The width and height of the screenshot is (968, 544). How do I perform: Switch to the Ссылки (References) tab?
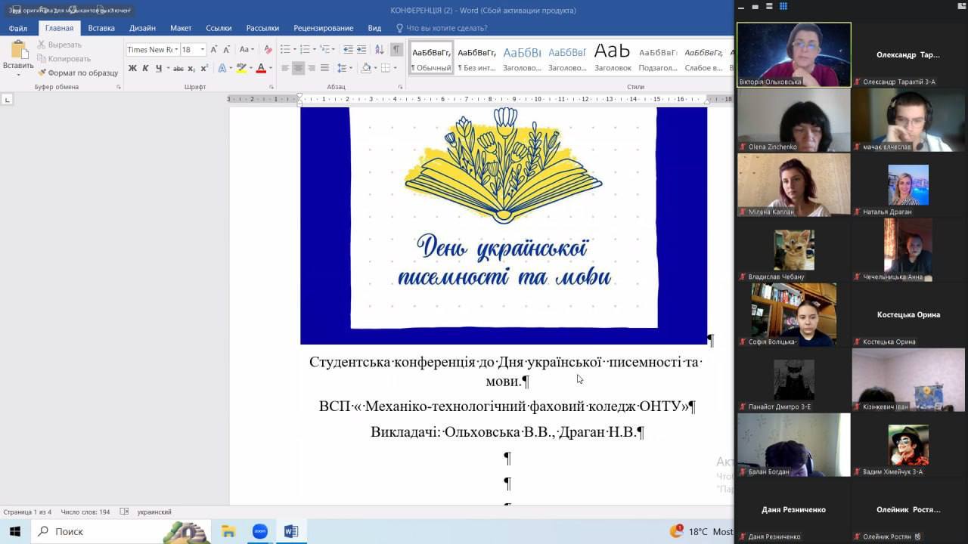click(219, 28)
